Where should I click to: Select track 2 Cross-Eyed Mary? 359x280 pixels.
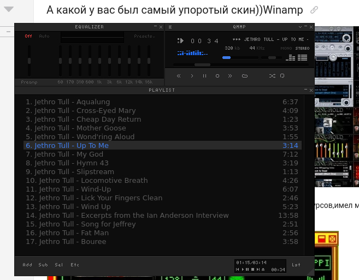point(162,111)
